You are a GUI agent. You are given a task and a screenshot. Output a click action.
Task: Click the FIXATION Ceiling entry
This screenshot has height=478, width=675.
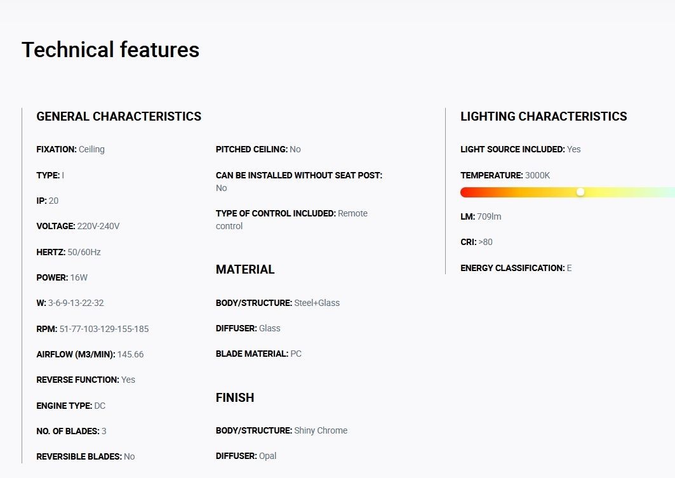pos(70,150)
